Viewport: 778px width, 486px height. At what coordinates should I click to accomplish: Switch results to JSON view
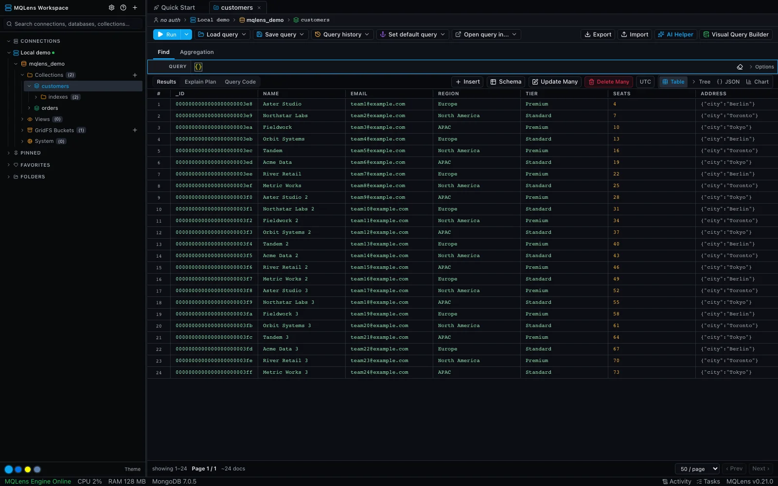click(728, 82)
